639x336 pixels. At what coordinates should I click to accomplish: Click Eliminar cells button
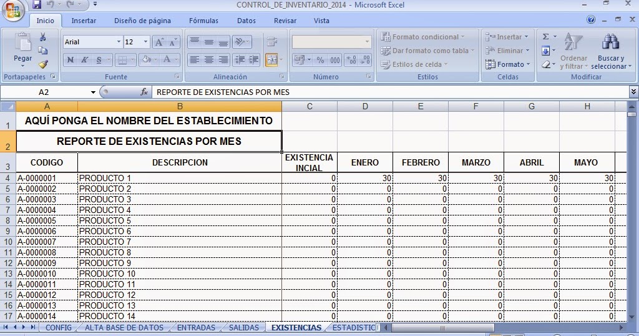507,51
